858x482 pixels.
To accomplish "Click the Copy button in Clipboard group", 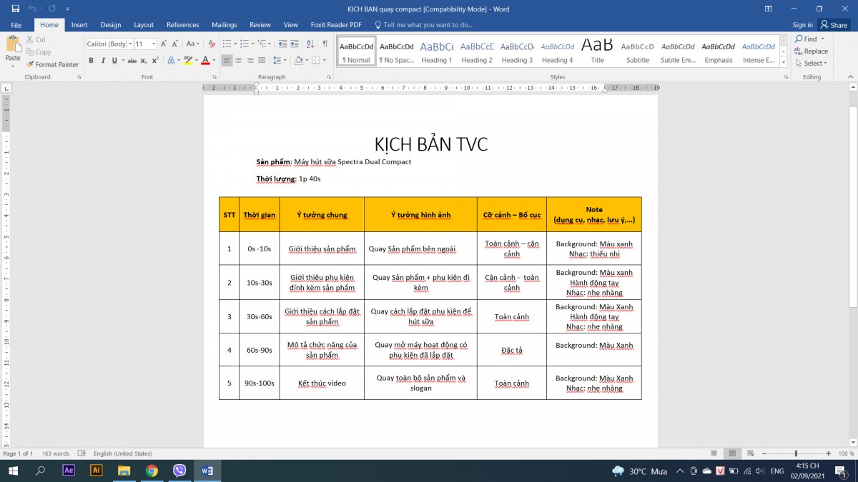I will tap(38, 52).
